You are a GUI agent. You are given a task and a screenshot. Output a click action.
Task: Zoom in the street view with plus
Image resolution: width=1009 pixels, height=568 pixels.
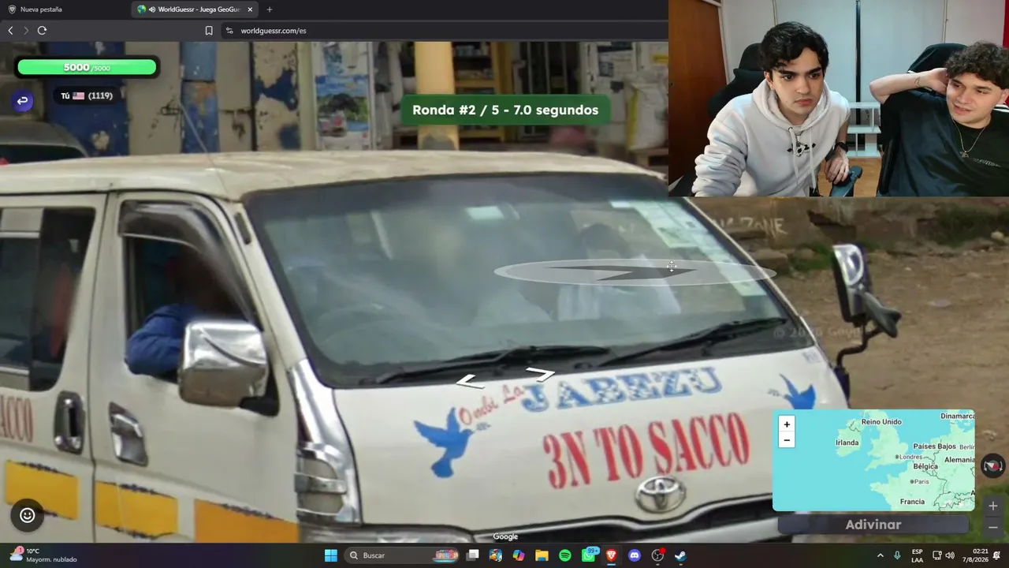[992, 506]
